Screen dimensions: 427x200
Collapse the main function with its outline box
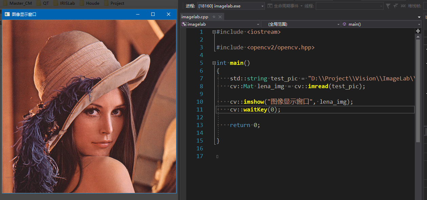click(x=214, y=63)
